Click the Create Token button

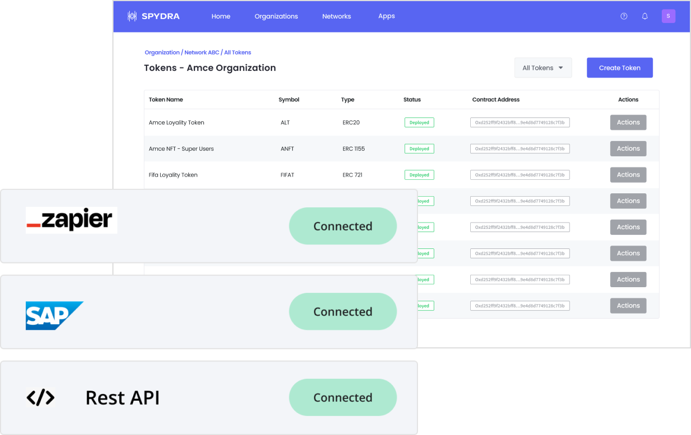pyautogui.click(x=620, y=68)
